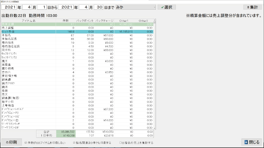Click the end year field showing 2021
This screenshot has width=264, height=148.
66,7
